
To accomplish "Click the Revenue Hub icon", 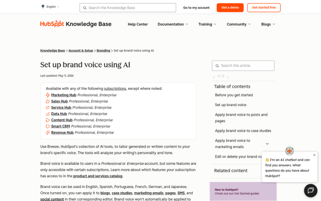I will (x=48, y=132).
